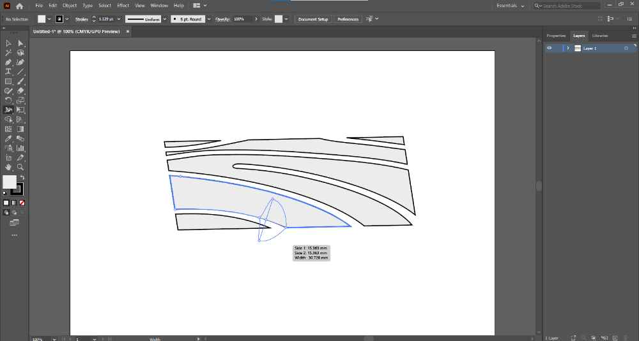Go to Home screen icon
639x341 pixels.
[19, 6]
